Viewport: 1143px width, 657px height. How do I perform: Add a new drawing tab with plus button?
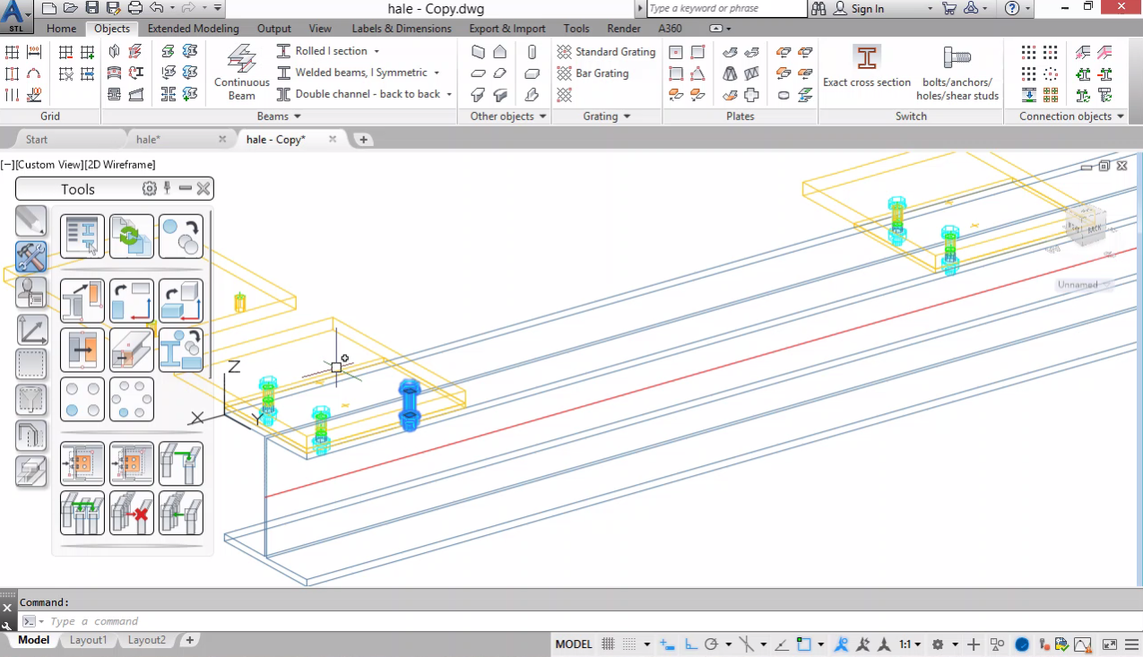pyautogui.click(x=363, y=140)
